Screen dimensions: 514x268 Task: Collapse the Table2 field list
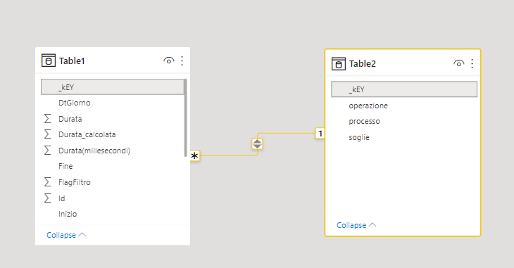click(x=356, y=225)
